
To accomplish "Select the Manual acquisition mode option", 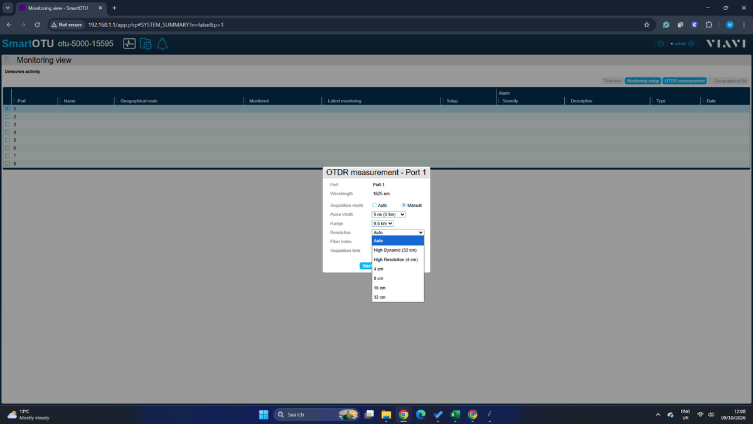I will tap(404, 205).
